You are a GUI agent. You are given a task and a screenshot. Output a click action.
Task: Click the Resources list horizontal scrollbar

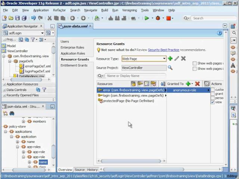pos(131,161)
